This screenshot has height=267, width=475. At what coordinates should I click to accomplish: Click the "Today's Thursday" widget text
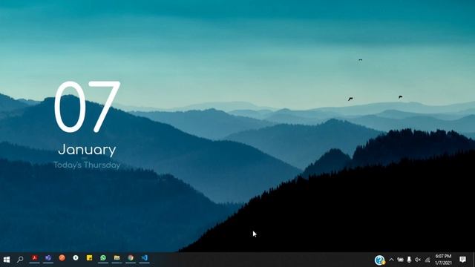click(87, 165)
